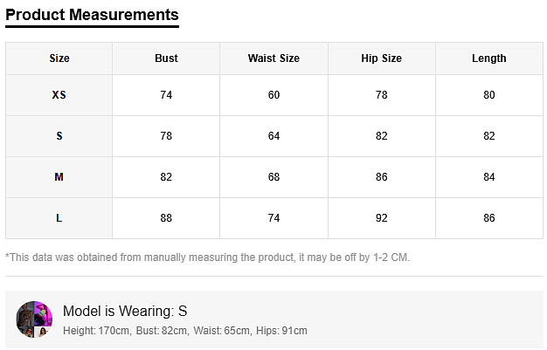
Task: Click waist value 64 for size S
Action: [x=273, y=136]
